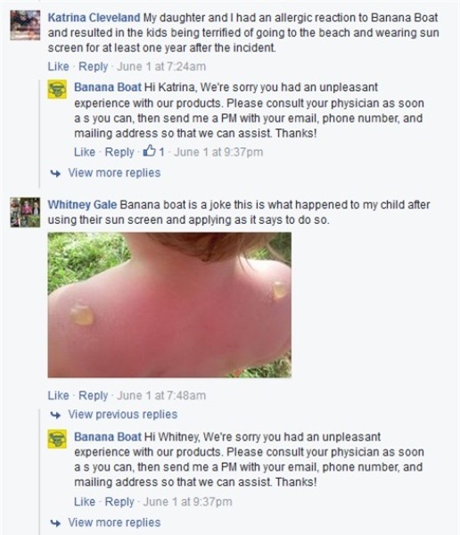460x535 pixels.
Task: Expand View more replies under Katrina's thread
Action: coord(114,173)
